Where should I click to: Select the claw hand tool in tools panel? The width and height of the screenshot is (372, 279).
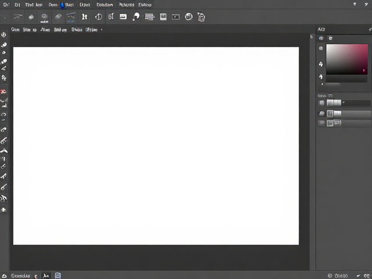pos(3,198)
